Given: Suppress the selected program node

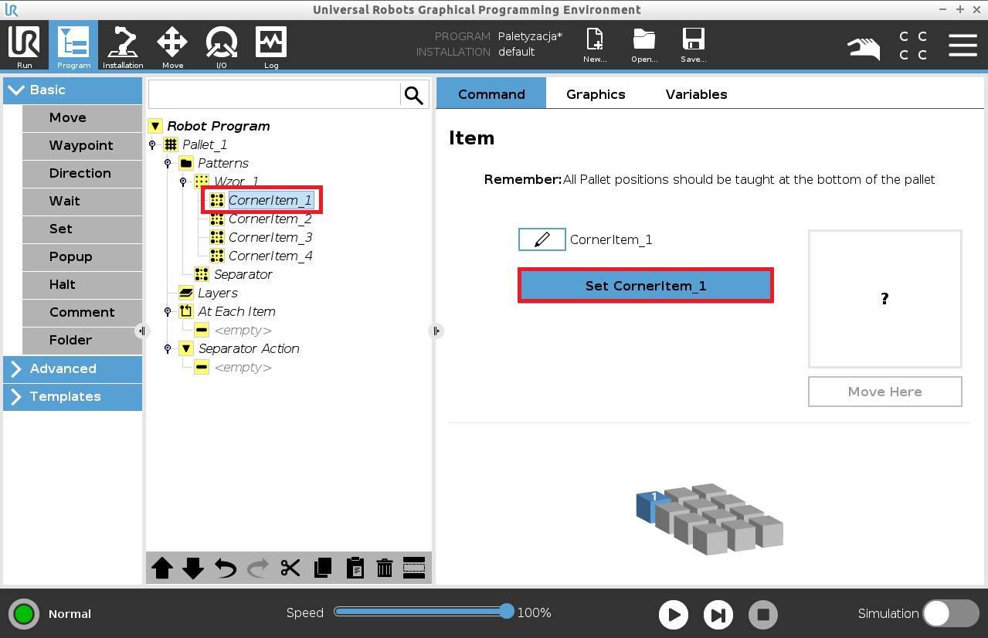Looking at the screenshot, I should tap(414, 568).
